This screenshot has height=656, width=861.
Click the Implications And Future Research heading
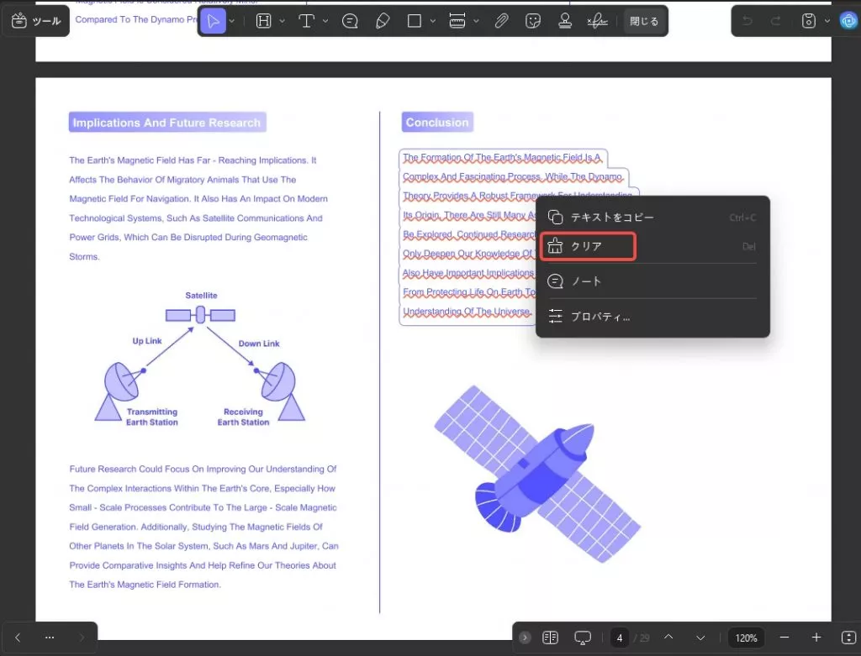click(x=167, y=123)
